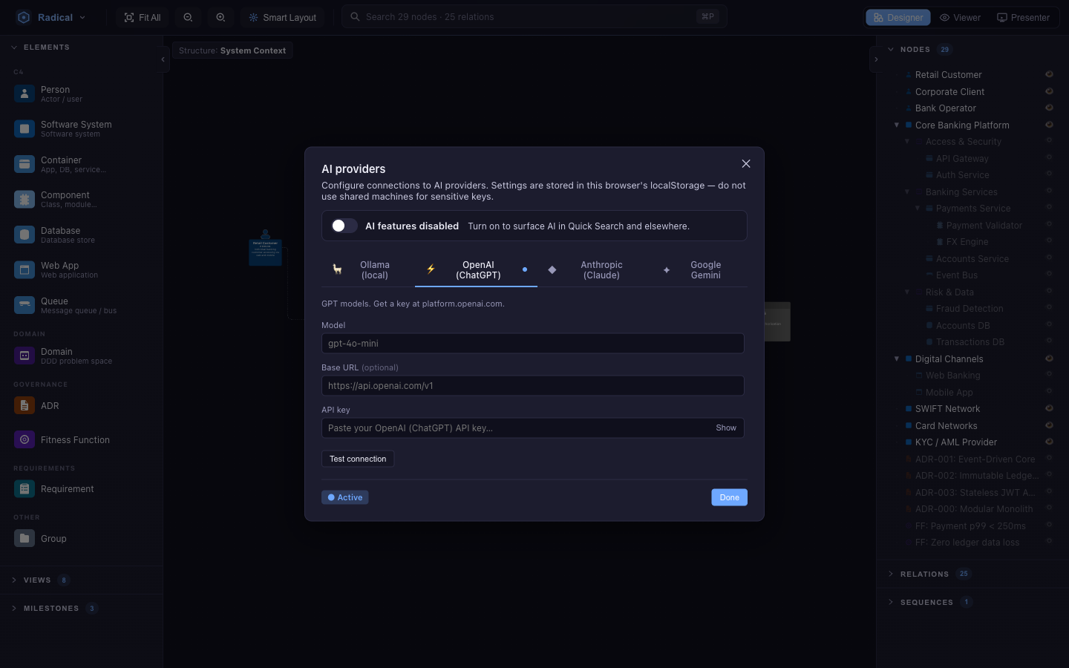
Task: Click the Person element icon
Action: 24,94
